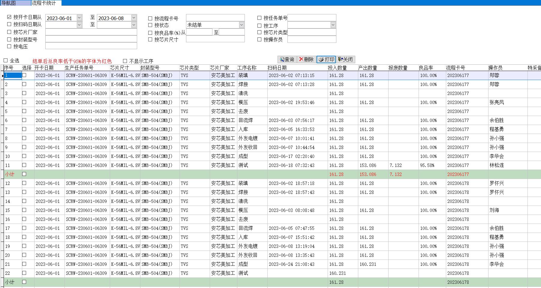Tick the selection checkbox in row 11

(24, 165)
